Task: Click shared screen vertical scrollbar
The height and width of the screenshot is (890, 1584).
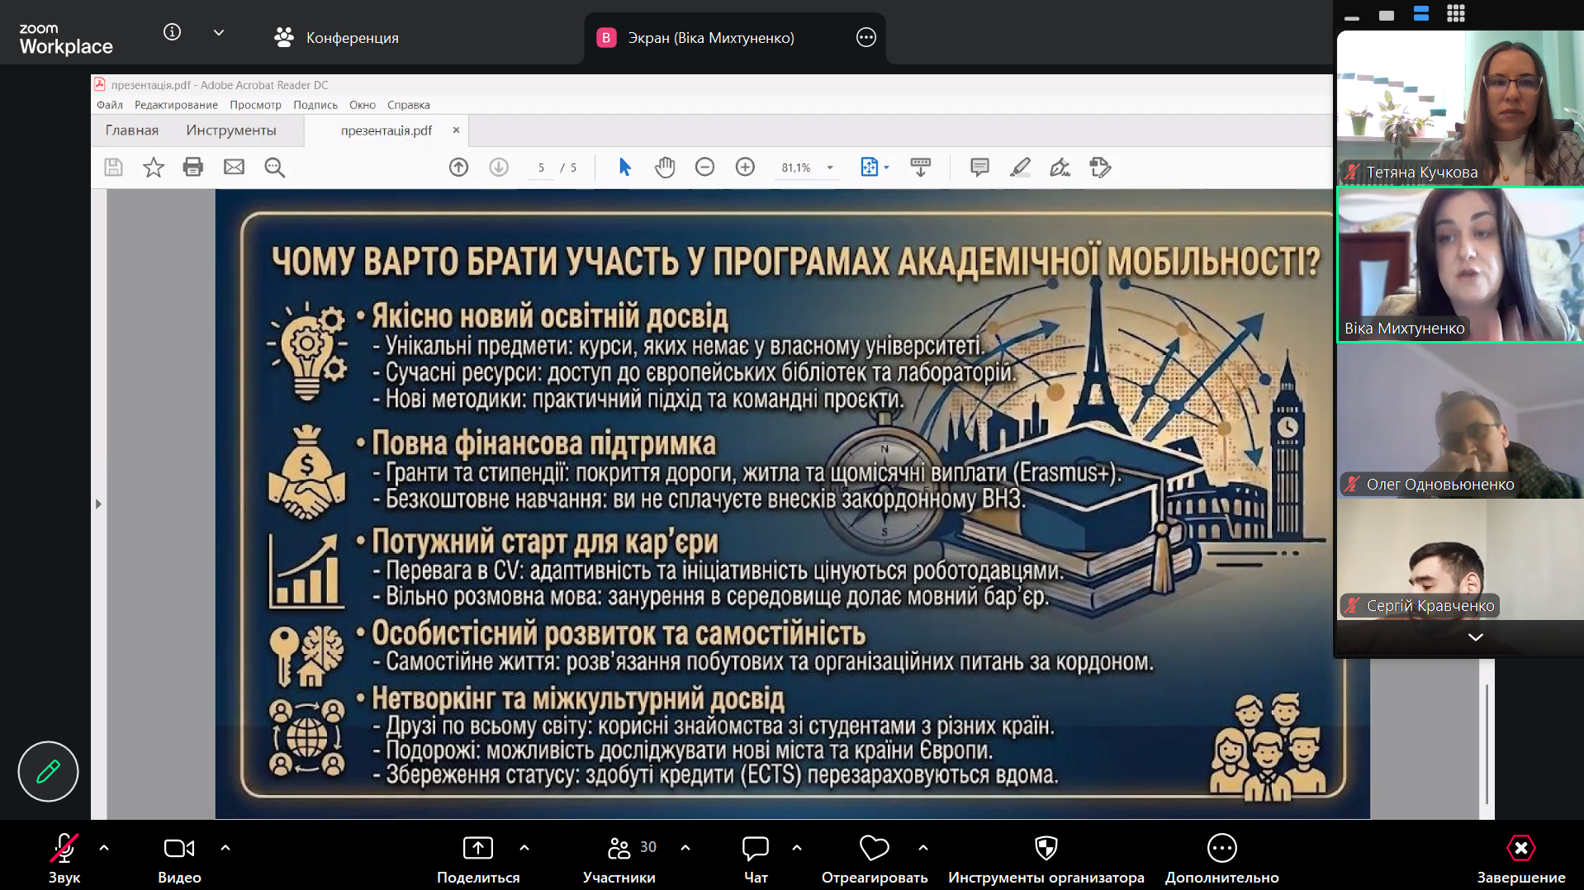Action: (1487, 743)
